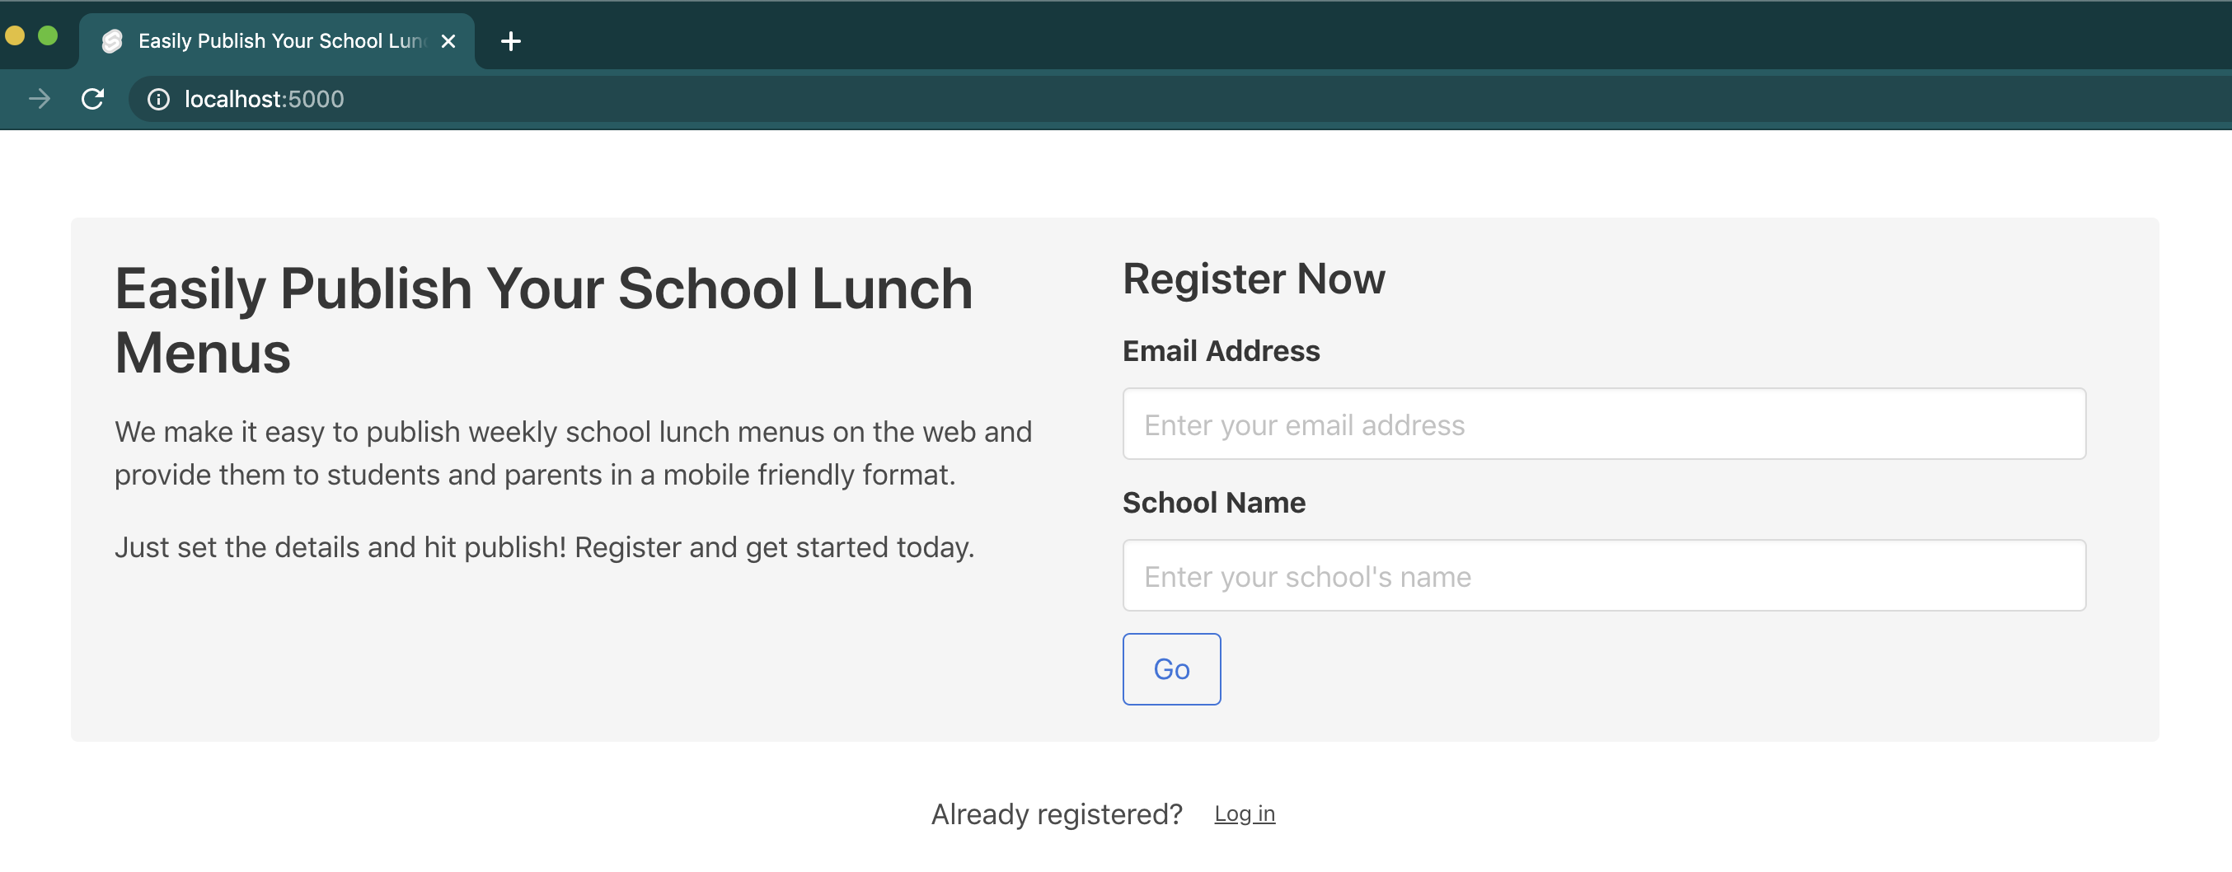Open a new browser tab with plus icon
This screenshot has height=872, width=2232.
coord(511,40)
